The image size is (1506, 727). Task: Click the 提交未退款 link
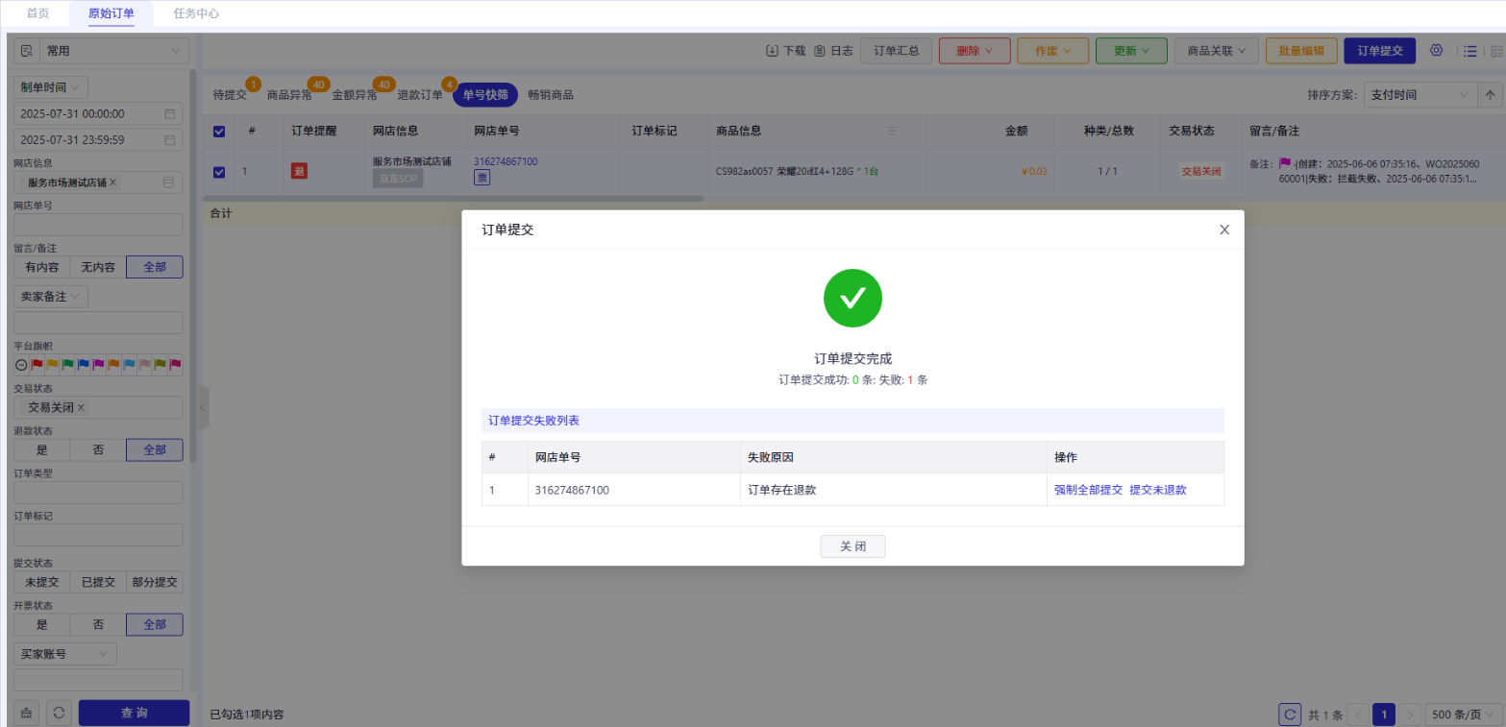(x=1158, y=490)
